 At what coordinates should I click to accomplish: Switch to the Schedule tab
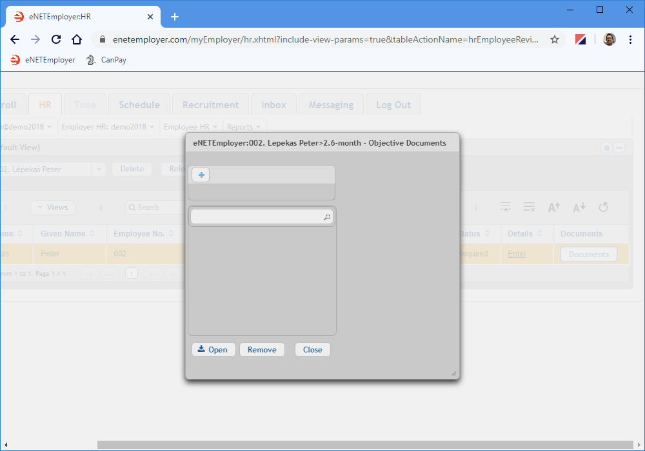pyautogui.click(x=139, y=105)
